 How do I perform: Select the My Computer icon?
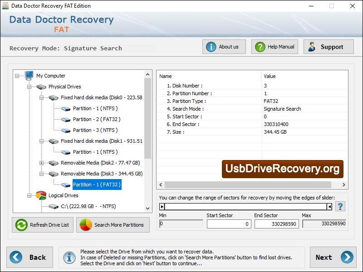[x=28, y=76]
